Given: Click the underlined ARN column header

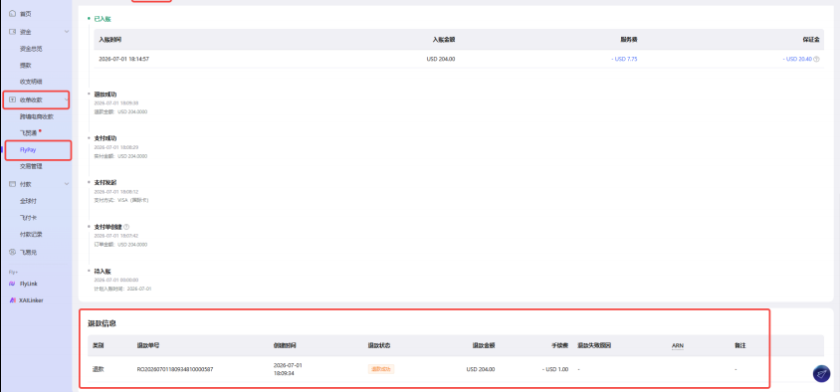Looking at the screenshot, I should [677, 346].
